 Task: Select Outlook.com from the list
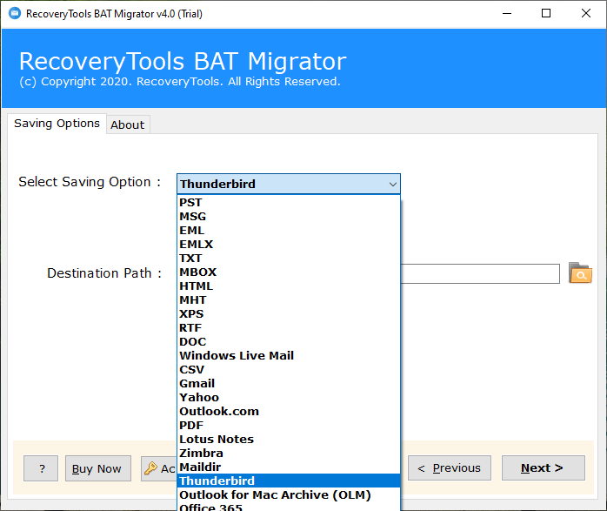289,412
